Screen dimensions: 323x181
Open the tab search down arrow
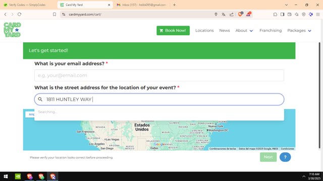(x=286, y=5)
